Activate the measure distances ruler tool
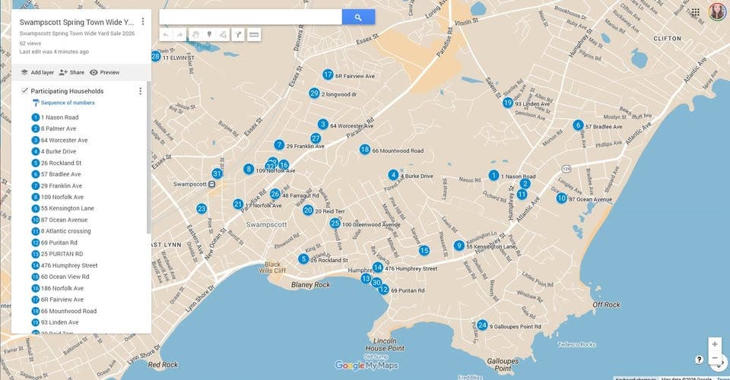This screenshot has width=730, height=380. pos(254,34)
